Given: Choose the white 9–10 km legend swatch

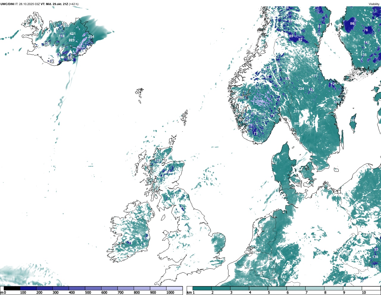Looking at the screenshot, I should pos(352,288).
